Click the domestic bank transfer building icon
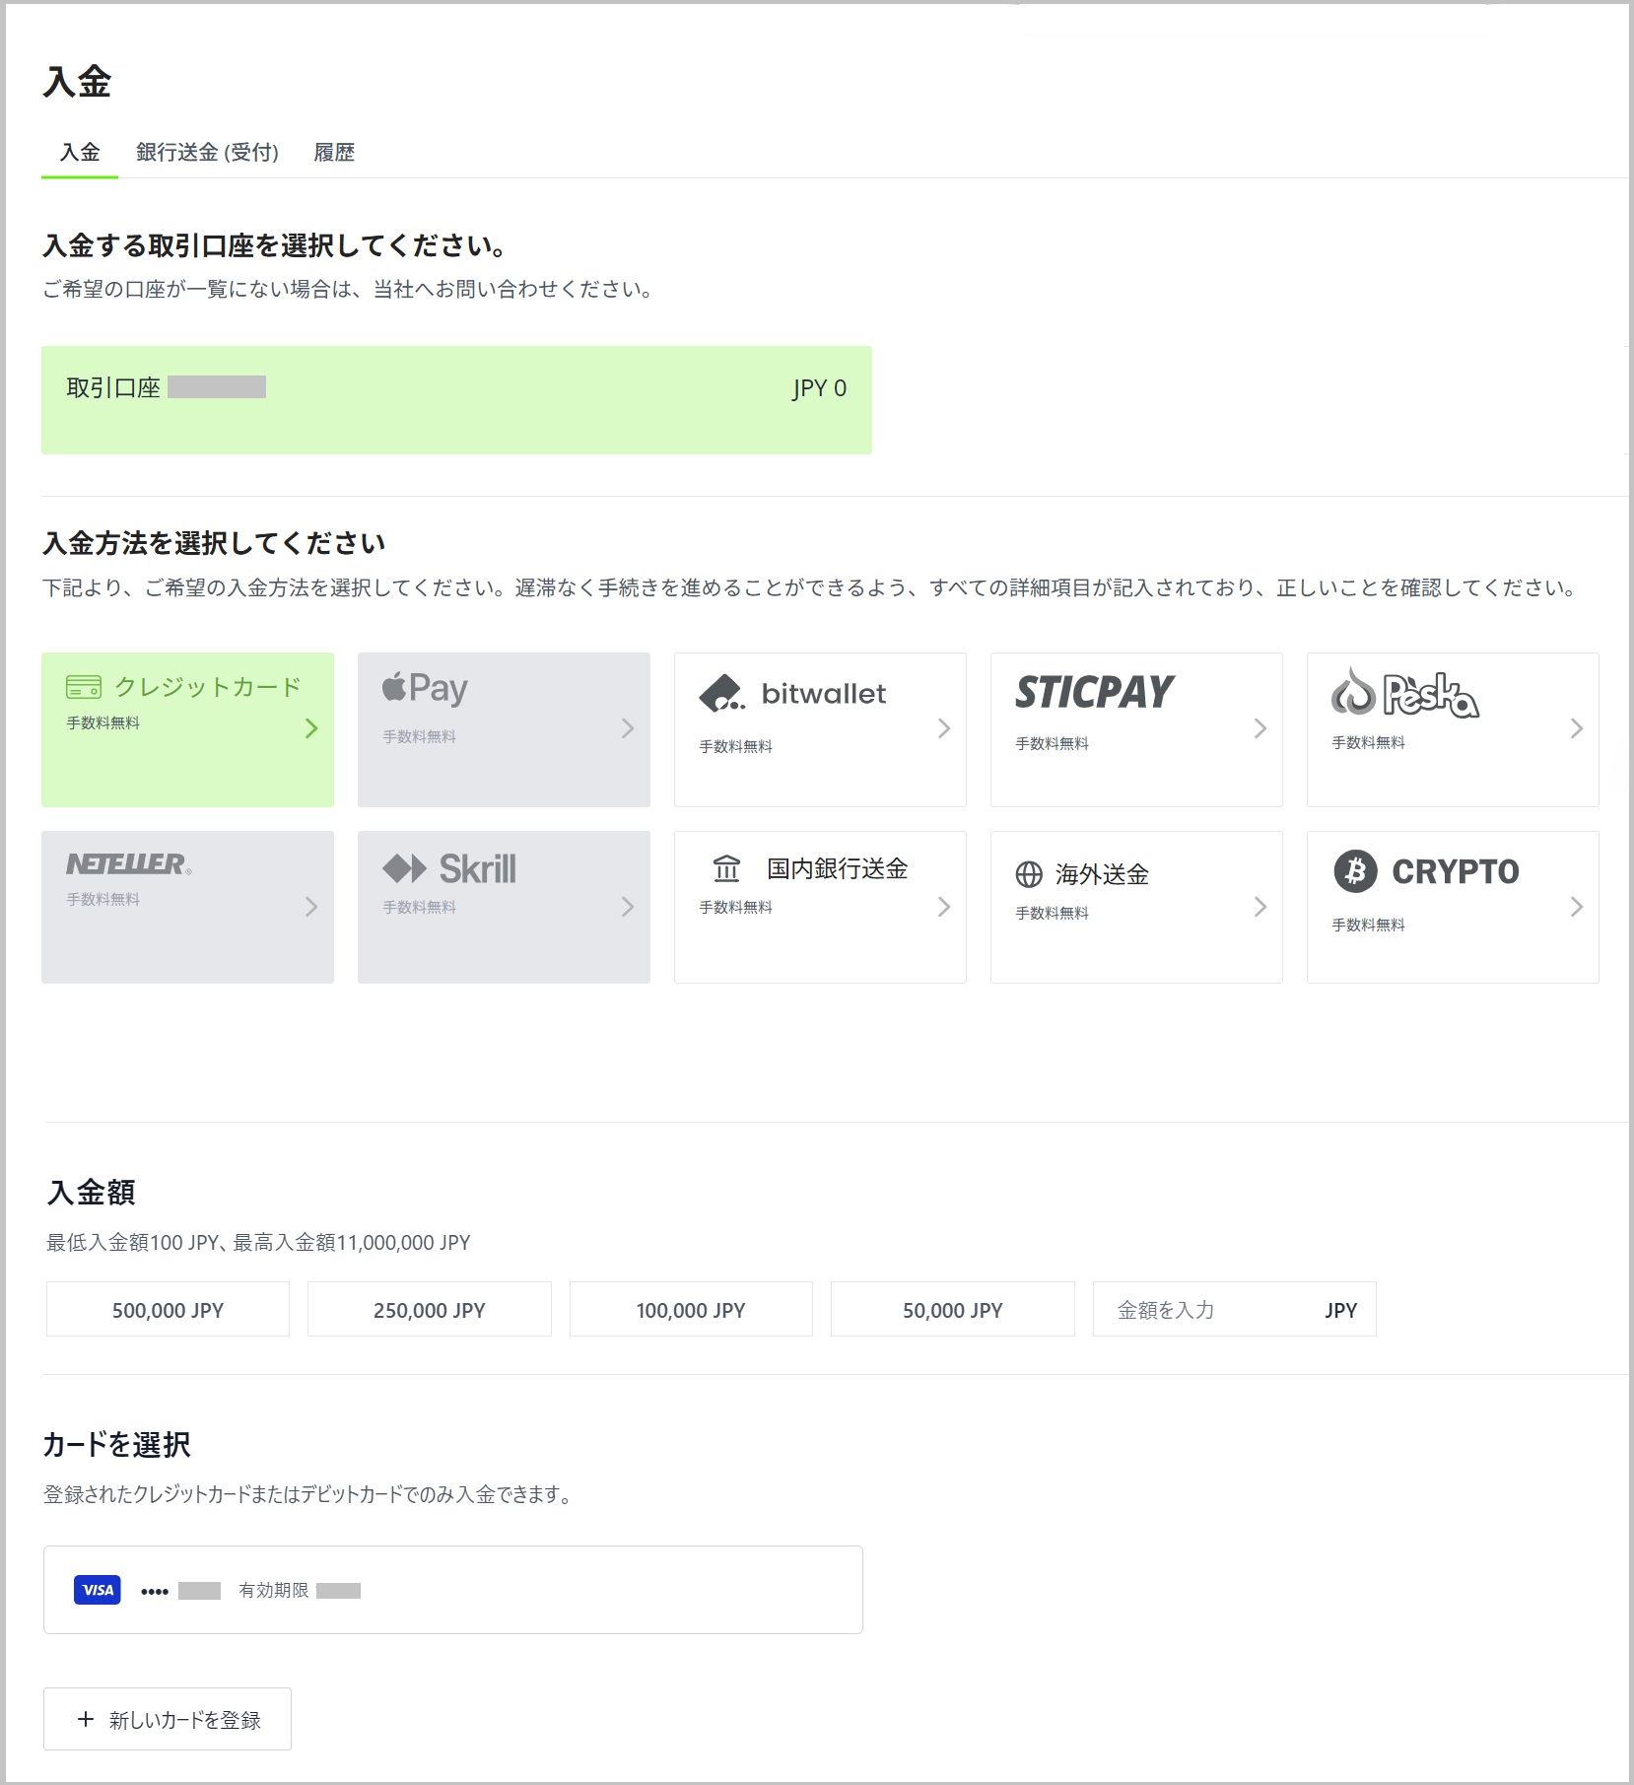This screenshot has width=1634, height=1785. tap(726, 869)
